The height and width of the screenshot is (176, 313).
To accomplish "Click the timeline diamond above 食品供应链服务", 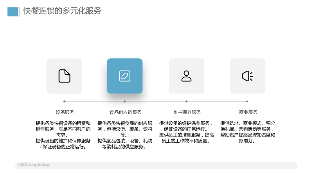I will click(x=124, y=101).
